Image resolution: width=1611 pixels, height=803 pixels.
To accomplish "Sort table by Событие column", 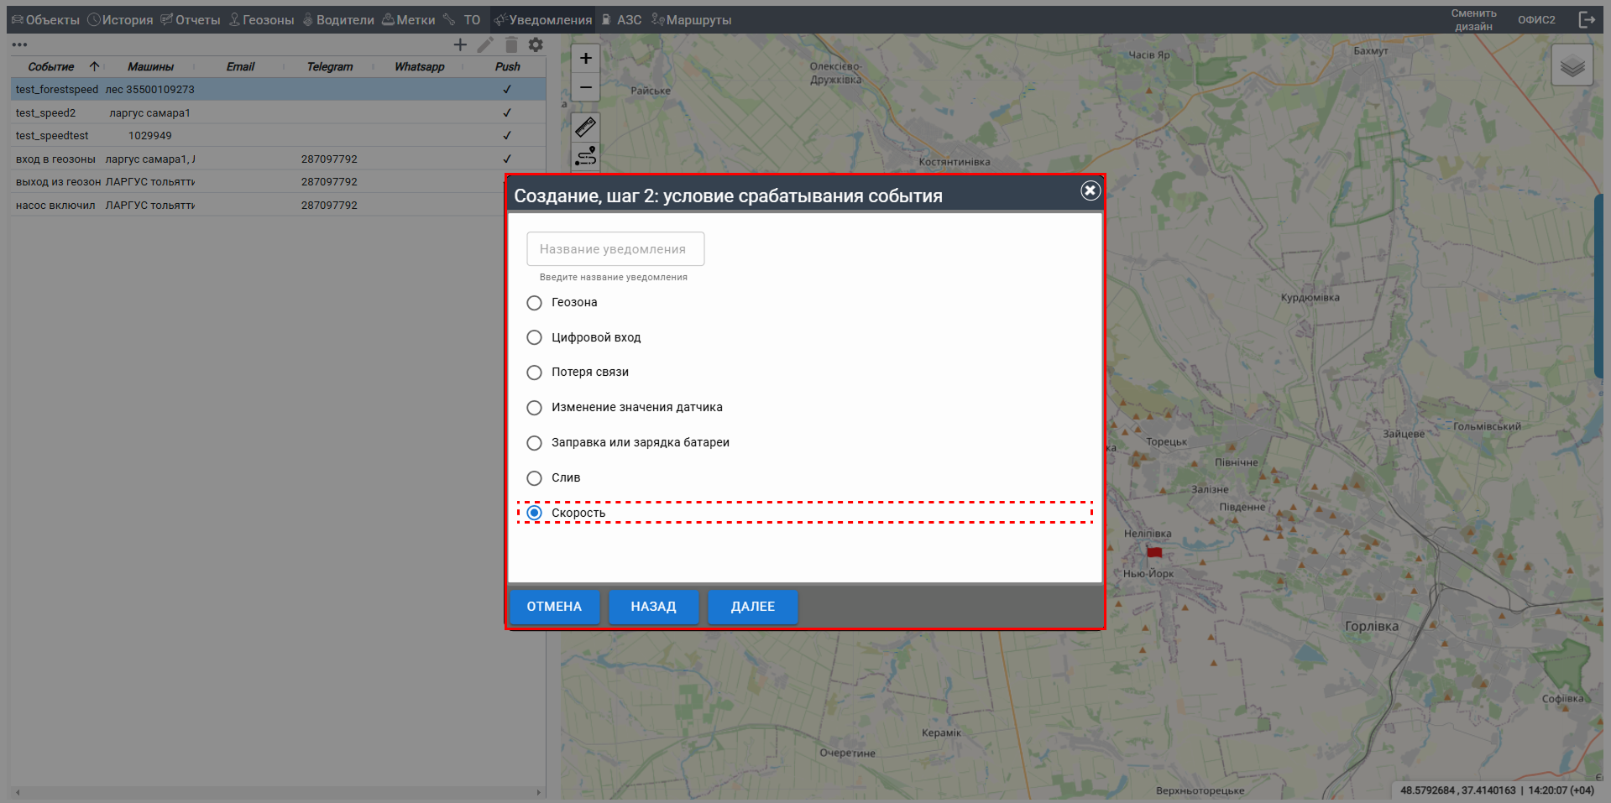I will 51,67.
